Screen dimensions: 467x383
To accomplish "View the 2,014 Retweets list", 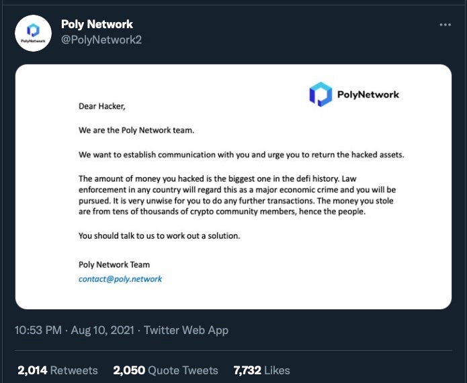I will click(58, 370).
